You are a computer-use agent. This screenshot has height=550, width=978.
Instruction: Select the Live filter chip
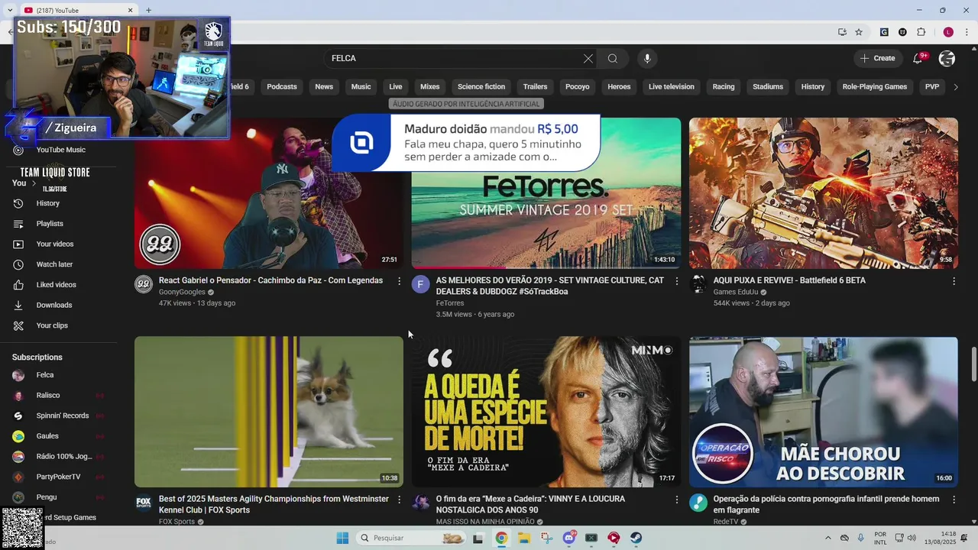point(396,87)
